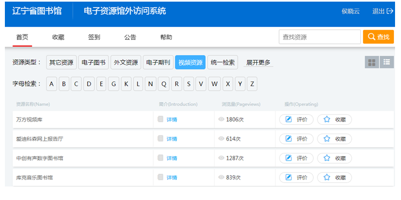Rate 库克音乐图书馆 with 评价 button

pos(296,177)
